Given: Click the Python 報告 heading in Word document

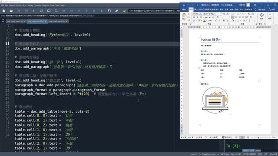Looking at the screenshot, I should (210, 40).
